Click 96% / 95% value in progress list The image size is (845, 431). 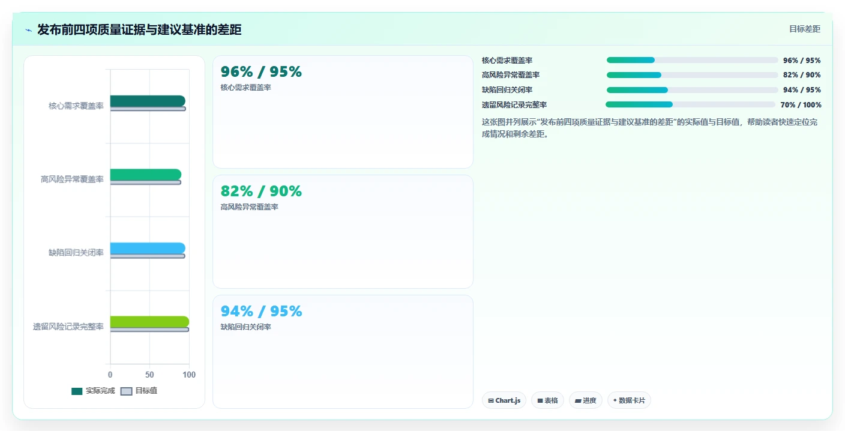pos(802,60)
